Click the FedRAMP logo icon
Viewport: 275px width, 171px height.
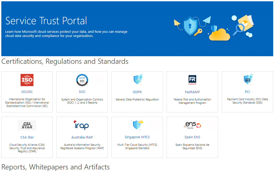pos(192,80)
